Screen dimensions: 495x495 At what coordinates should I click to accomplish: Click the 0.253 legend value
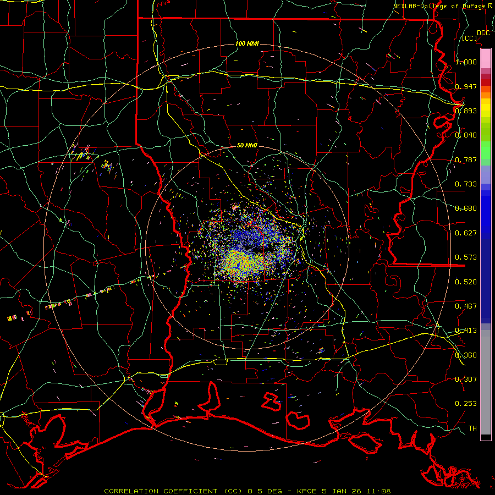[466, 404]
